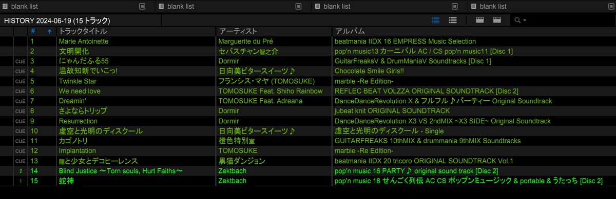The width and height of the screenshot is (616, 199).
Task: Click album REFLEC BEAT VOLZZA ORIGINAL SOUNDTRACK [Disc 2]
Action: (426, 91)
